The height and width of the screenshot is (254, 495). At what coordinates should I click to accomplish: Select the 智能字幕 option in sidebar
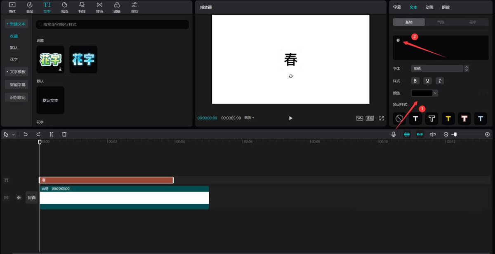point(16,84)
